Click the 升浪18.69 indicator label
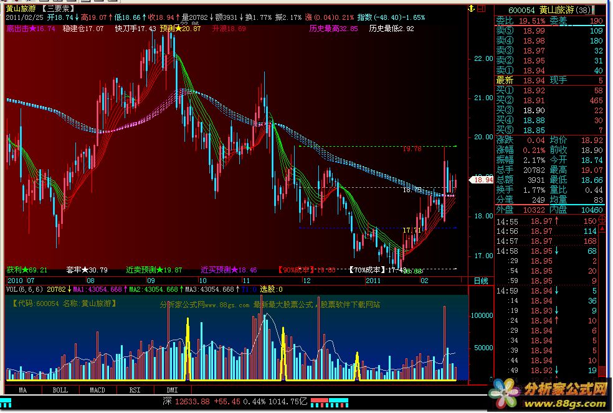The image size is (613, 413). 229,29
